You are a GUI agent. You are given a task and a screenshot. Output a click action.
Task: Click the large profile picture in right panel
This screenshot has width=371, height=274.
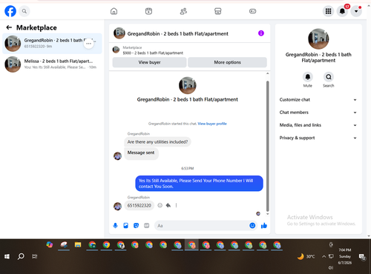(318, 39)
